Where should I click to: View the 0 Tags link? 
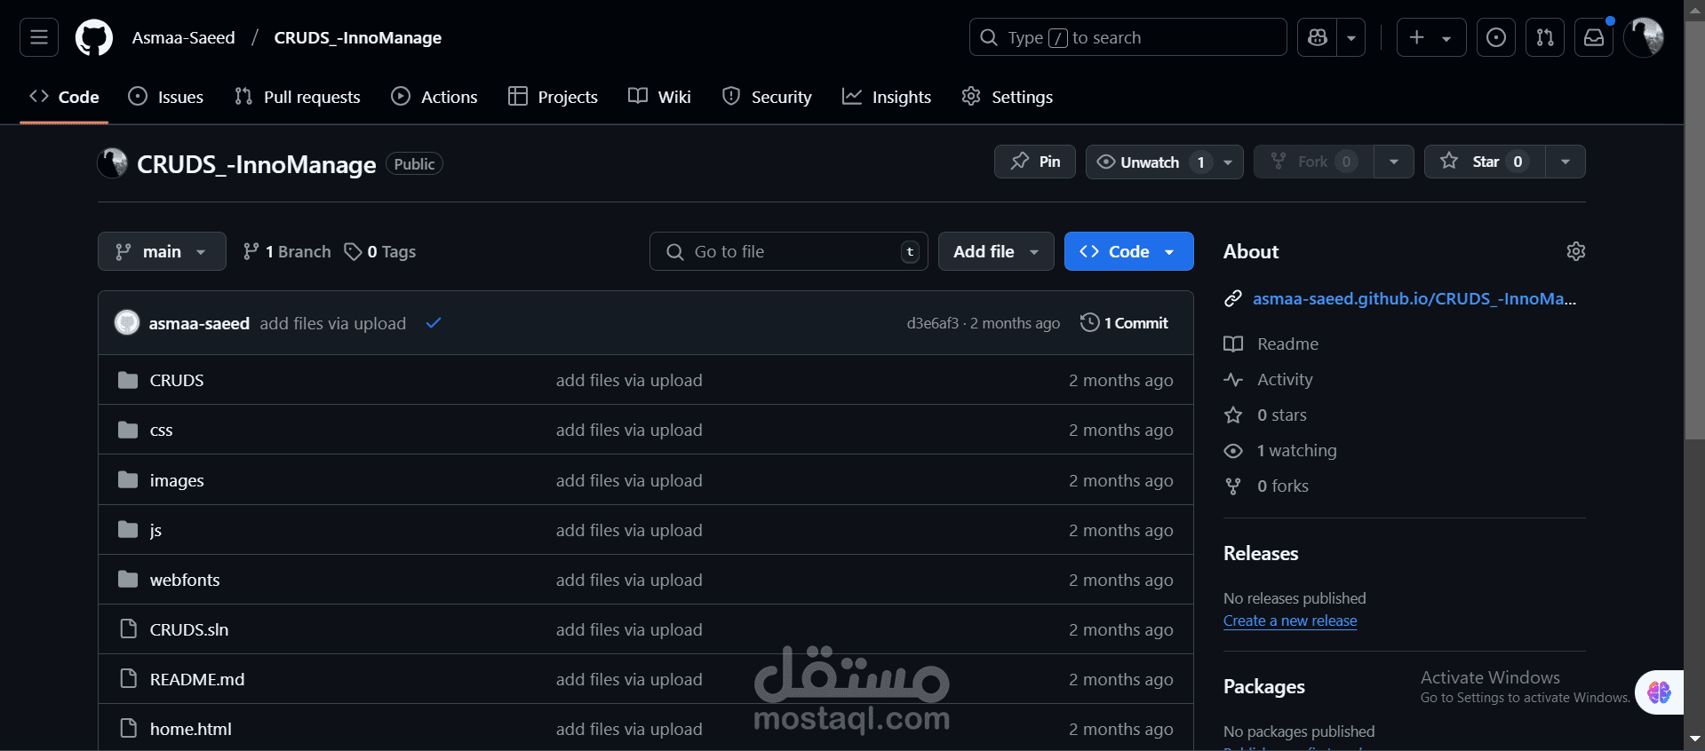380,251
